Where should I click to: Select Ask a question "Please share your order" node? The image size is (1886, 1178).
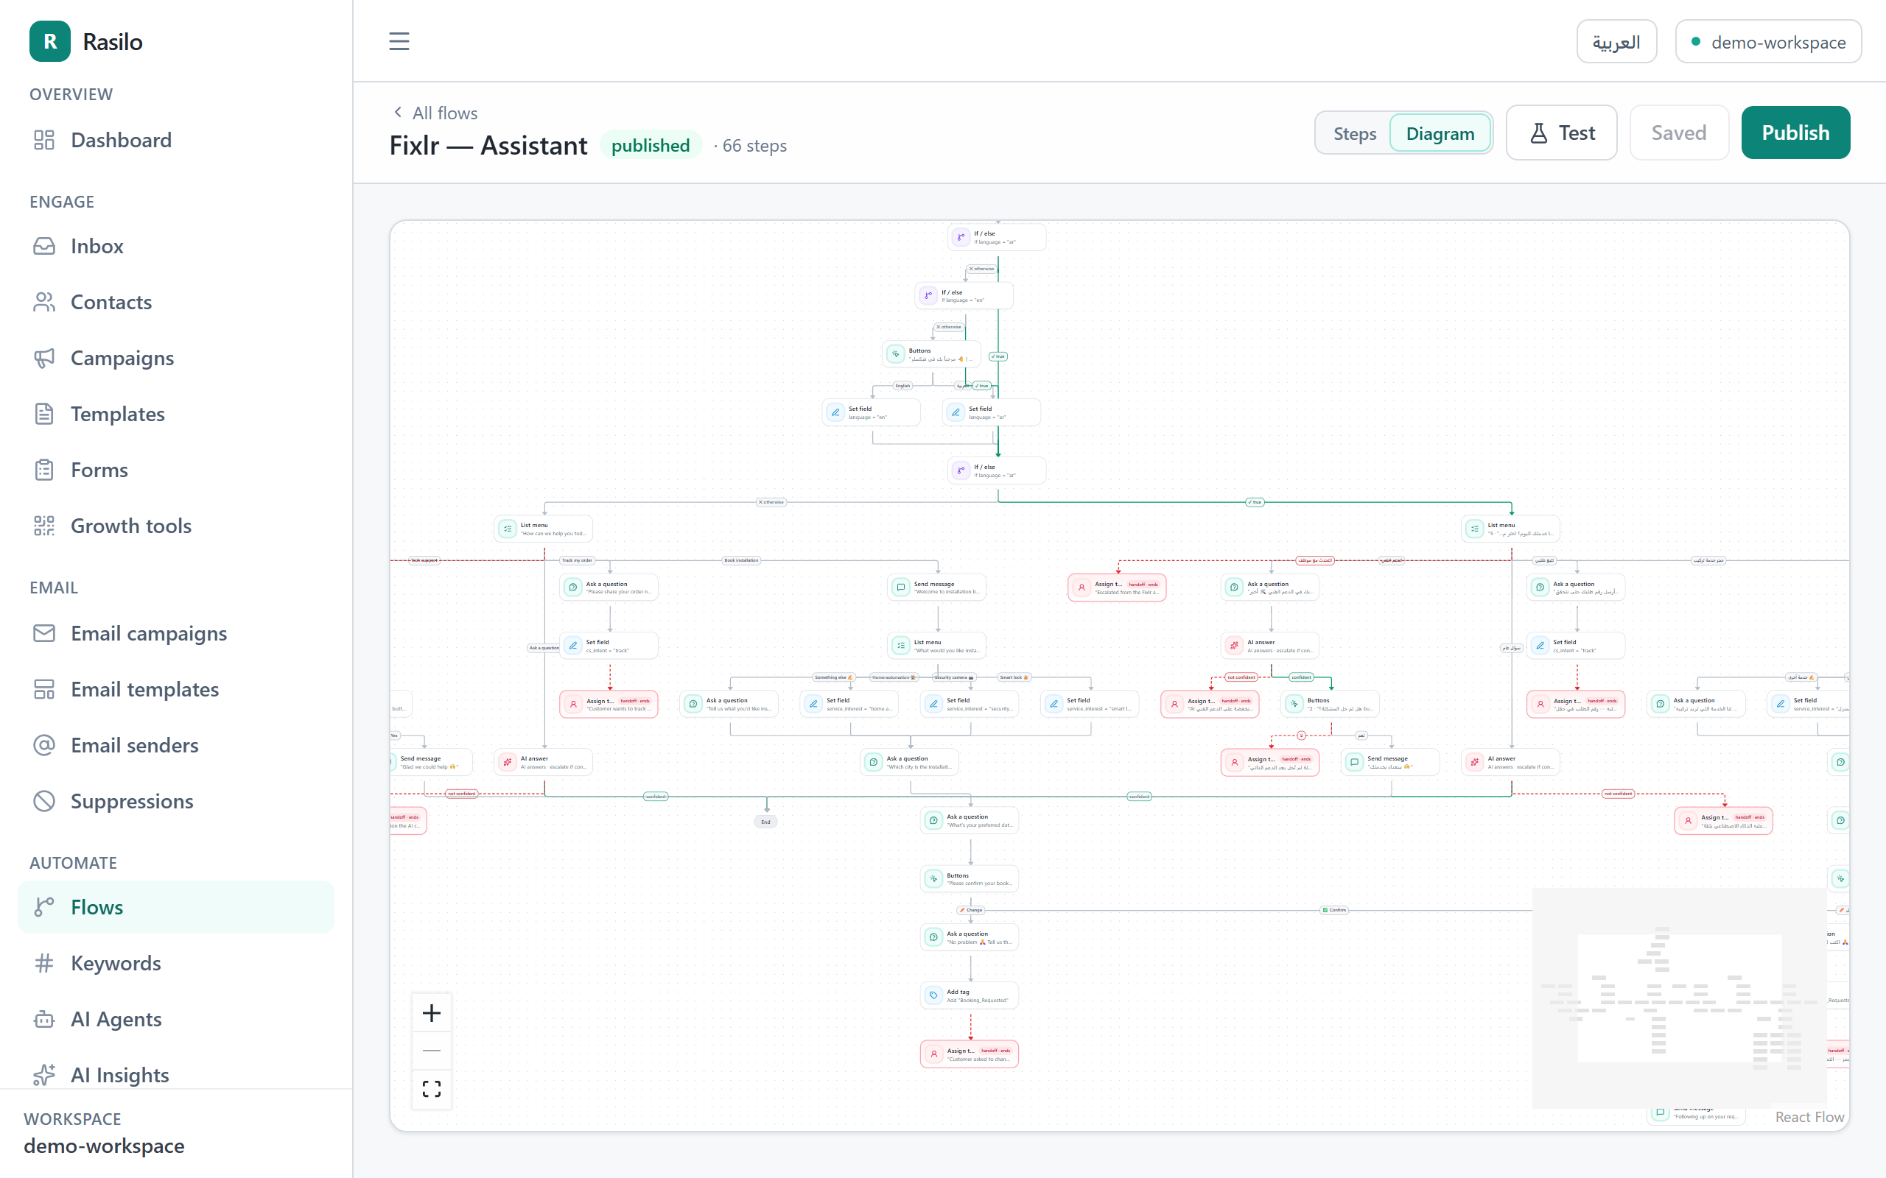(609, 588)
